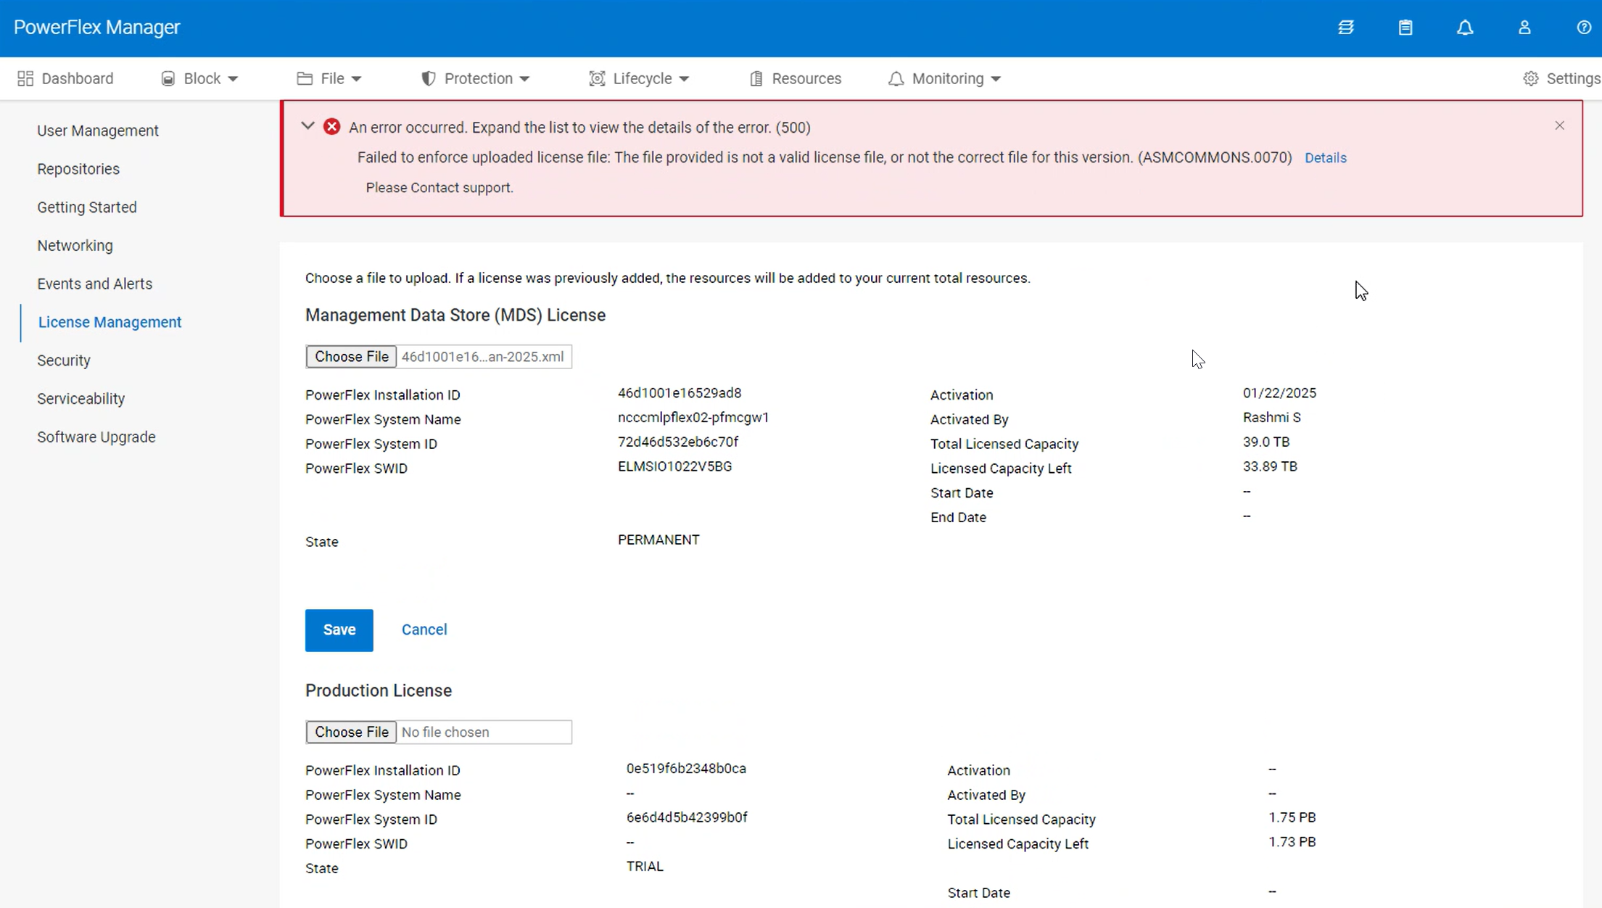The image size is (1602, 908).
Task: Open the user profile icon
Action: point(1524,28)
